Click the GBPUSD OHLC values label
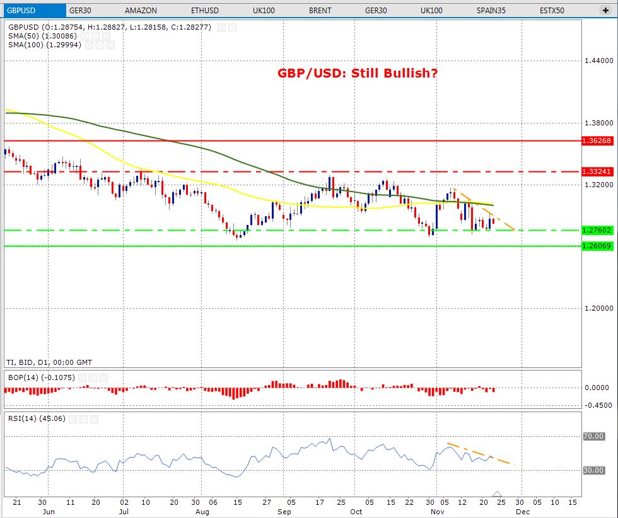Screen dimensions: 618x518 click(110, 27)
